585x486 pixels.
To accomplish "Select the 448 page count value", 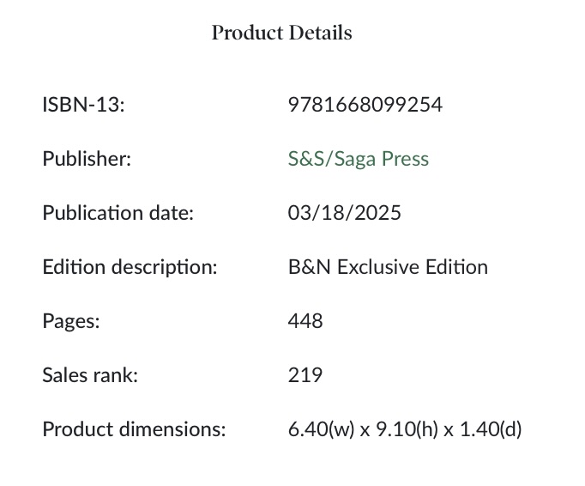I will [x=305, y=321].
